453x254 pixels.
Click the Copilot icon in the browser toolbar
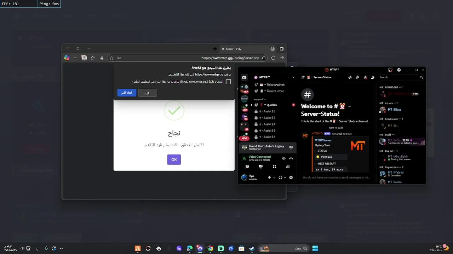pyautogui.click(x=67, y=58)
